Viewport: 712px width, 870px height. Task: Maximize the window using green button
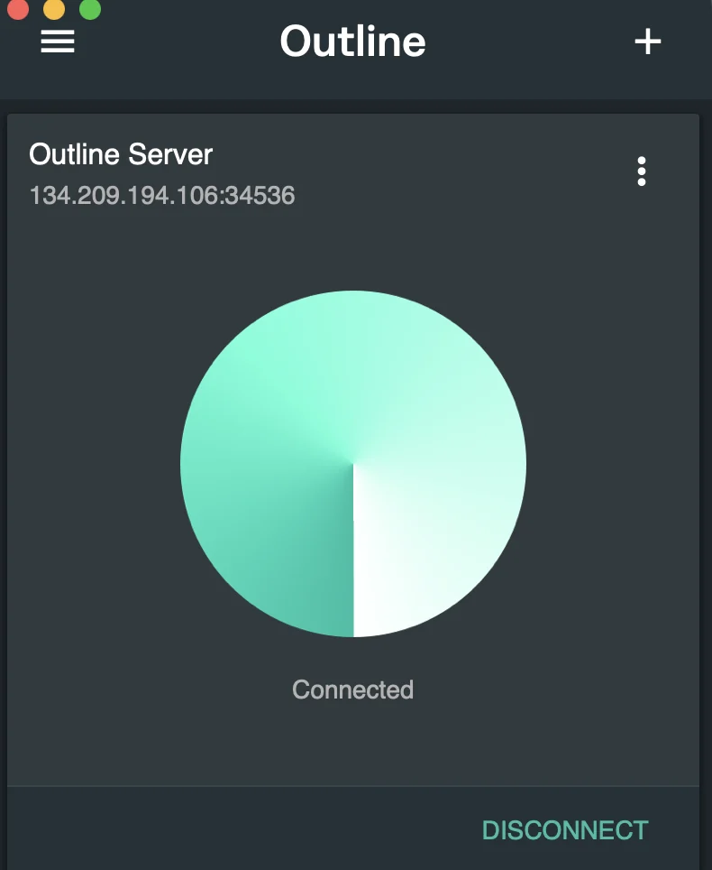click(90, 8)
